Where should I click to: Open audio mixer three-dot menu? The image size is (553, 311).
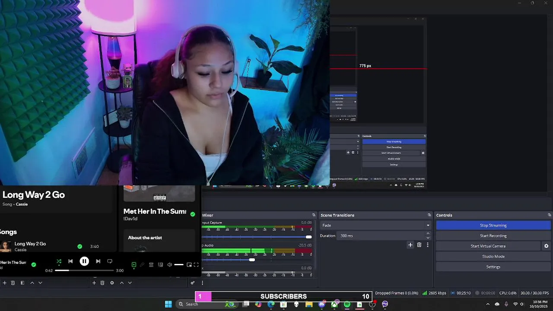202,283
